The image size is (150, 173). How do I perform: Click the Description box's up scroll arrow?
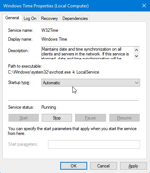tap(136, 50)
